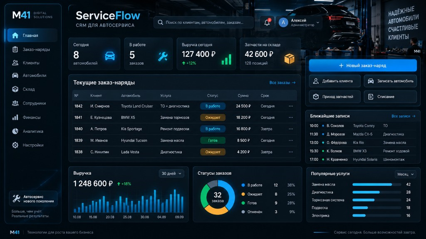Click the 10:00 В. Соколов appointment row
This screenshot has height=239, width=426.
point(362,126)
